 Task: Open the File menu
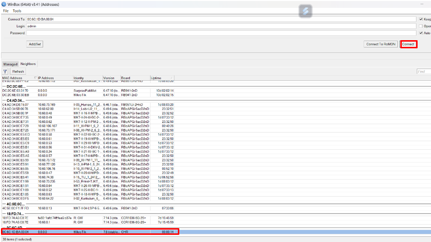6,11
